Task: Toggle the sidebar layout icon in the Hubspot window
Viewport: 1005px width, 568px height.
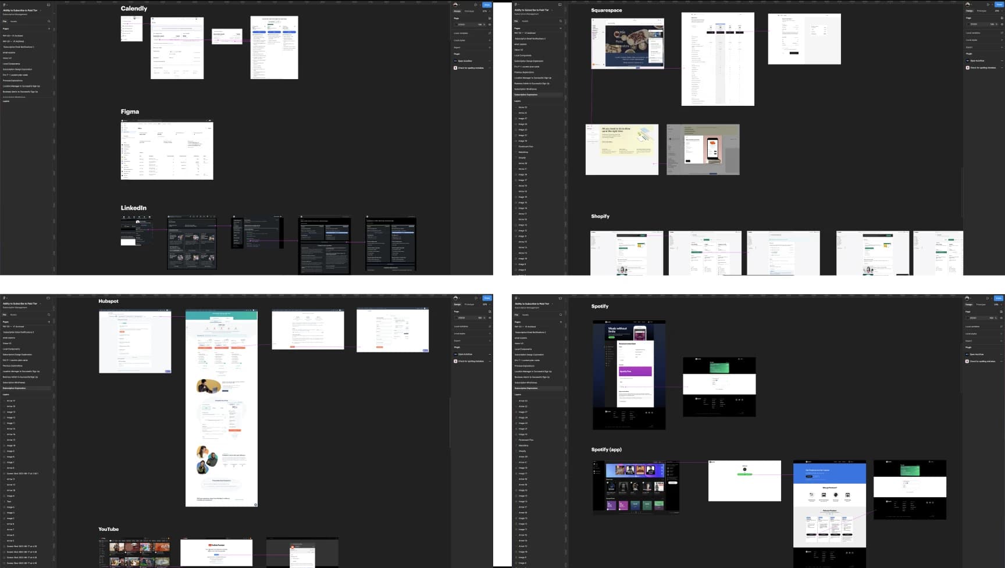Action: tap(48, 298)
